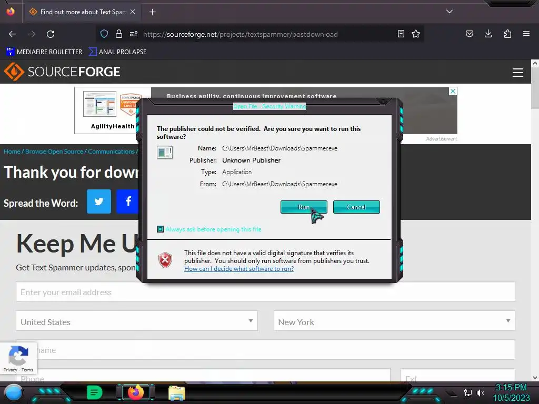Cancel the security warning dialog
Screen dimensions: 539x404
(356, 207)
